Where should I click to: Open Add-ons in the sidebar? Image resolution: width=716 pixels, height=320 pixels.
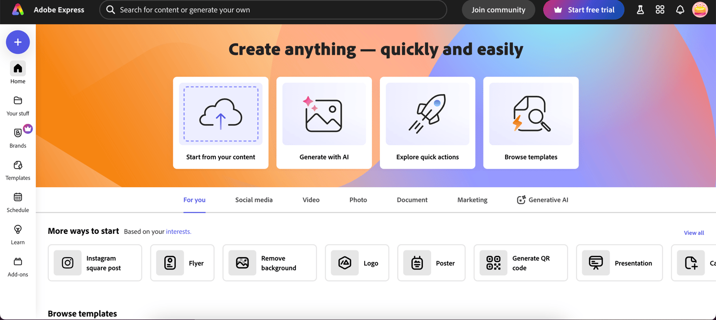[18, 267]
